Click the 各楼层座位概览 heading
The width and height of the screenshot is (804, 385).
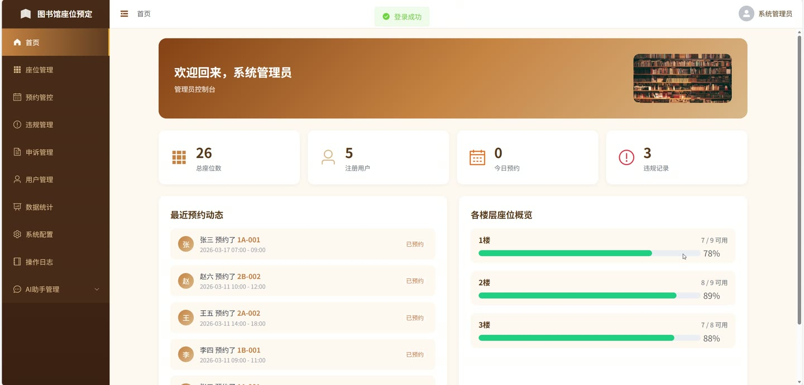click(501, 215)
